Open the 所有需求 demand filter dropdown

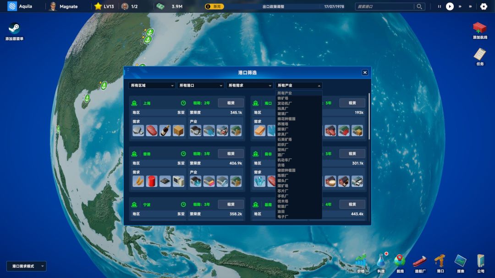(x=249, y=85)
